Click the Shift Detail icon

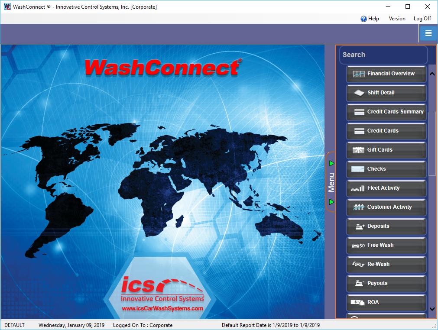359,93
